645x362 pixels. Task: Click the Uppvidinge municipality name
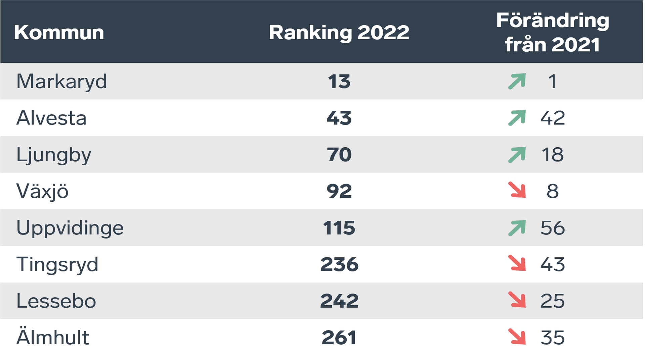[x=70, y=228]
